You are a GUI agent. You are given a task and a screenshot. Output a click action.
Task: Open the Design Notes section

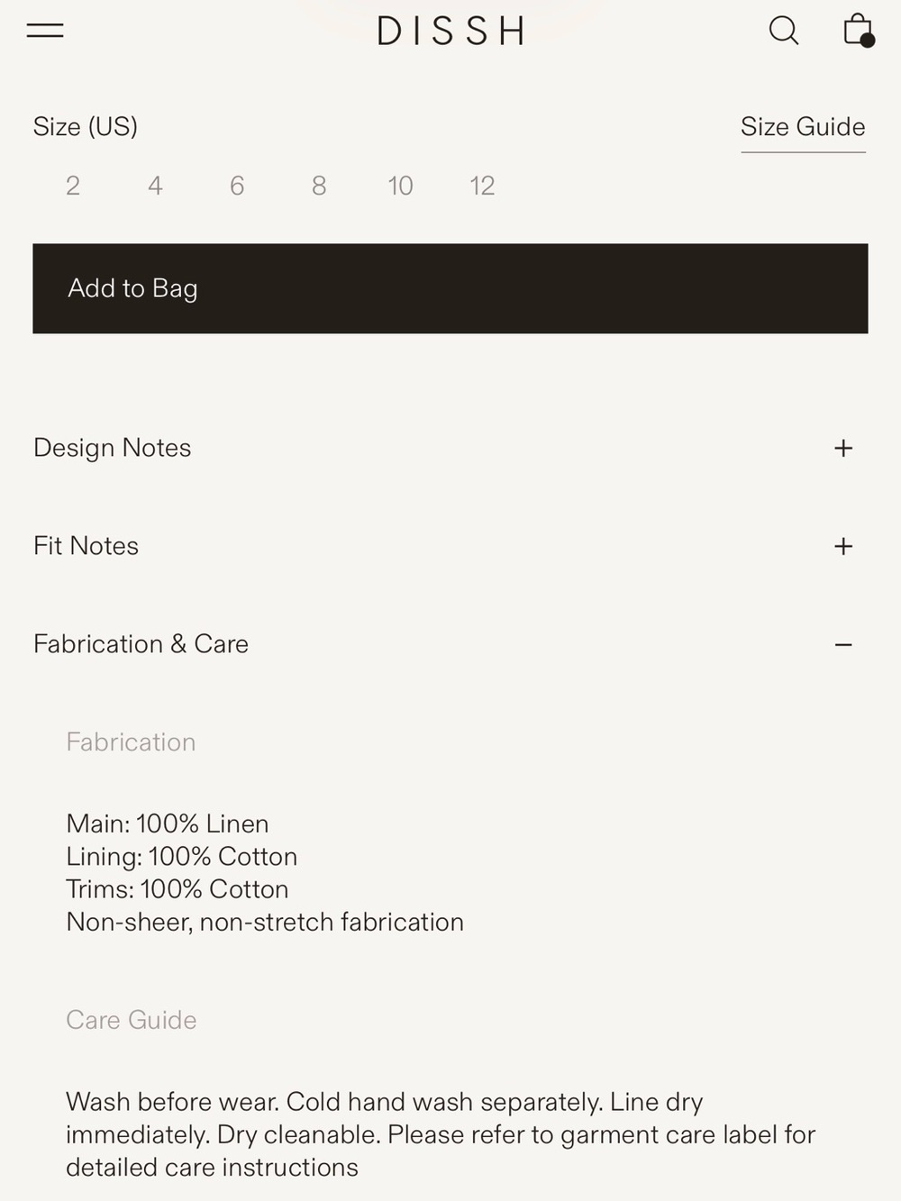450,448
